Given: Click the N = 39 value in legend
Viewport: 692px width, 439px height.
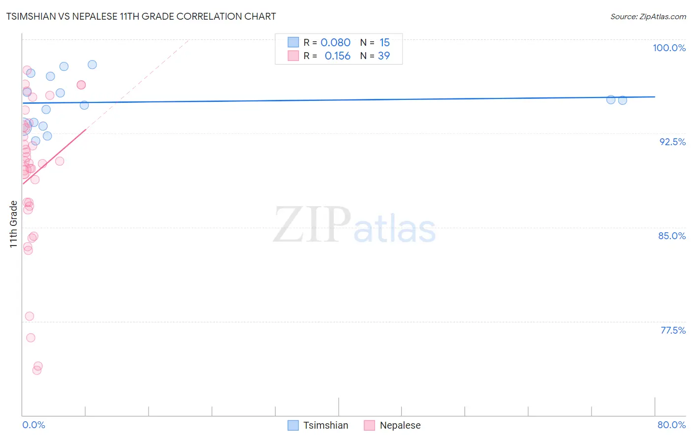Looking at the screenshot, I should tap(375, 56).
